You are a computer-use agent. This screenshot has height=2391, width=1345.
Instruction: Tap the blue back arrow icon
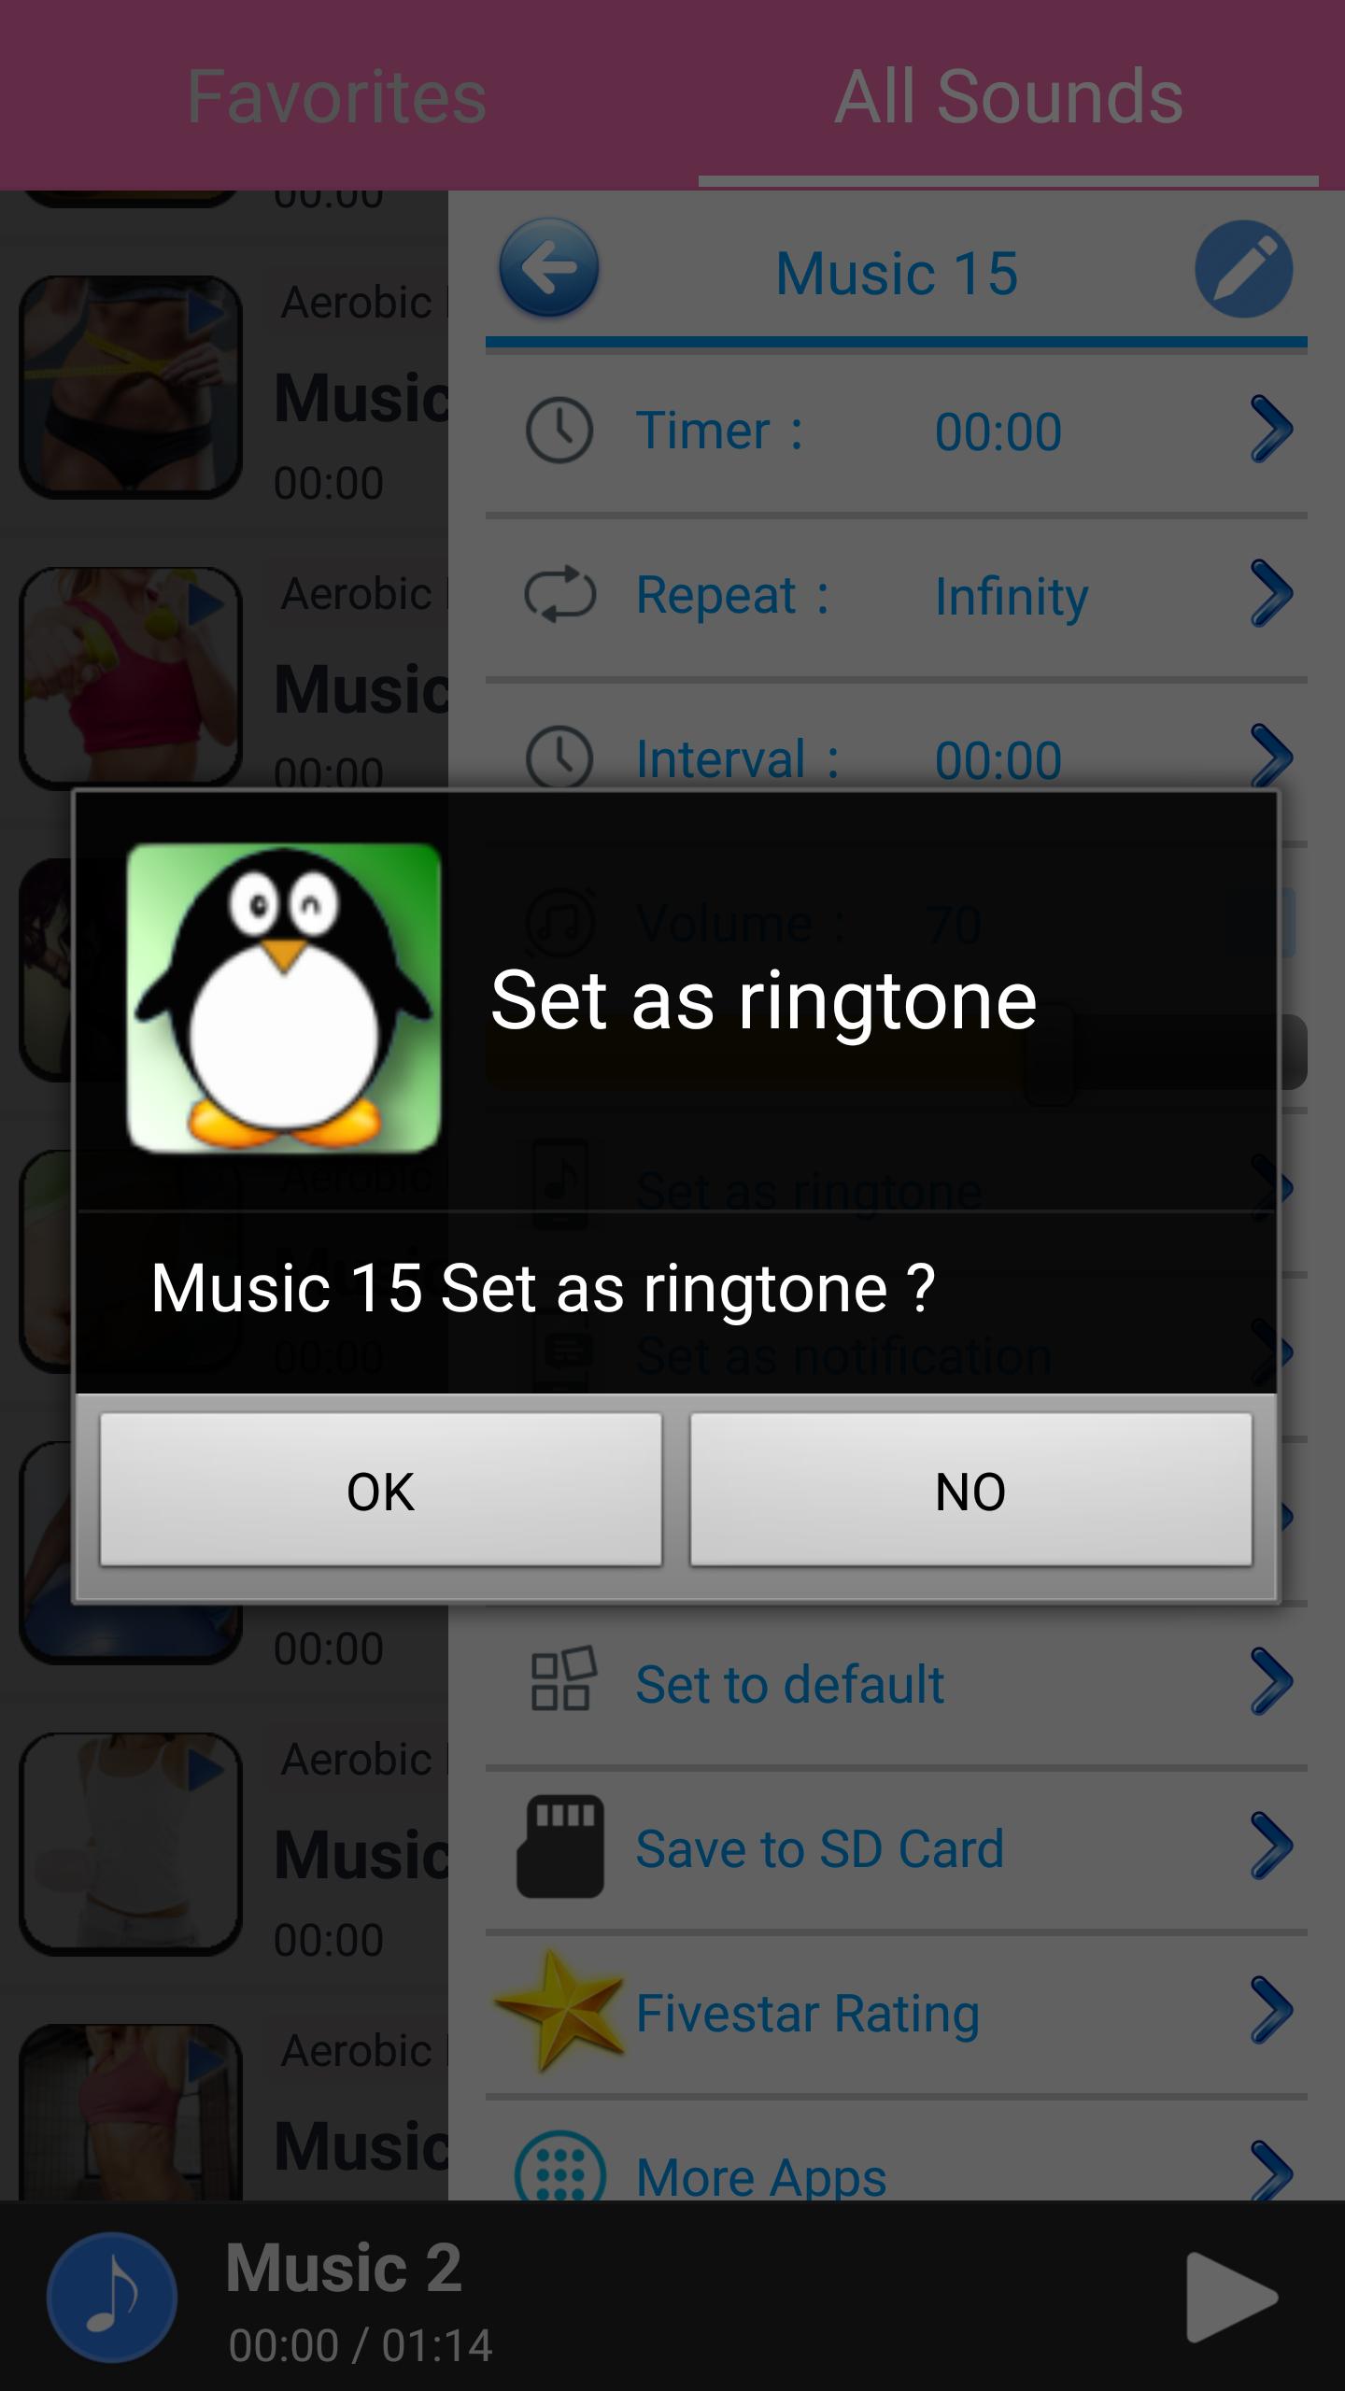549,269
